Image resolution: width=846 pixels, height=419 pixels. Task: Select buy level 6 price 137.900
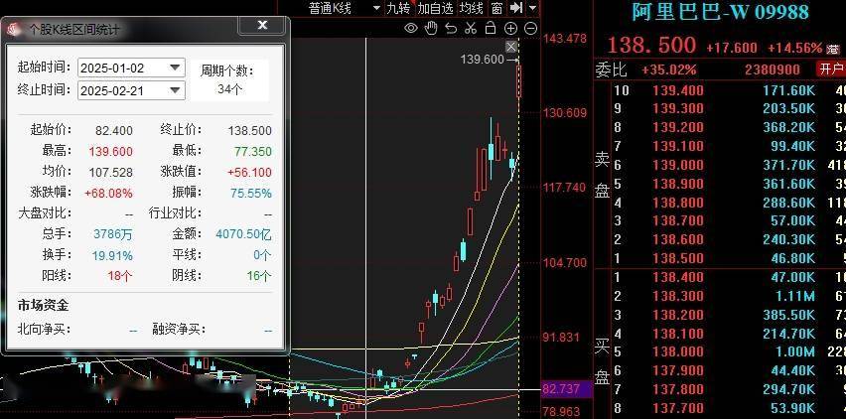(677, 370)
